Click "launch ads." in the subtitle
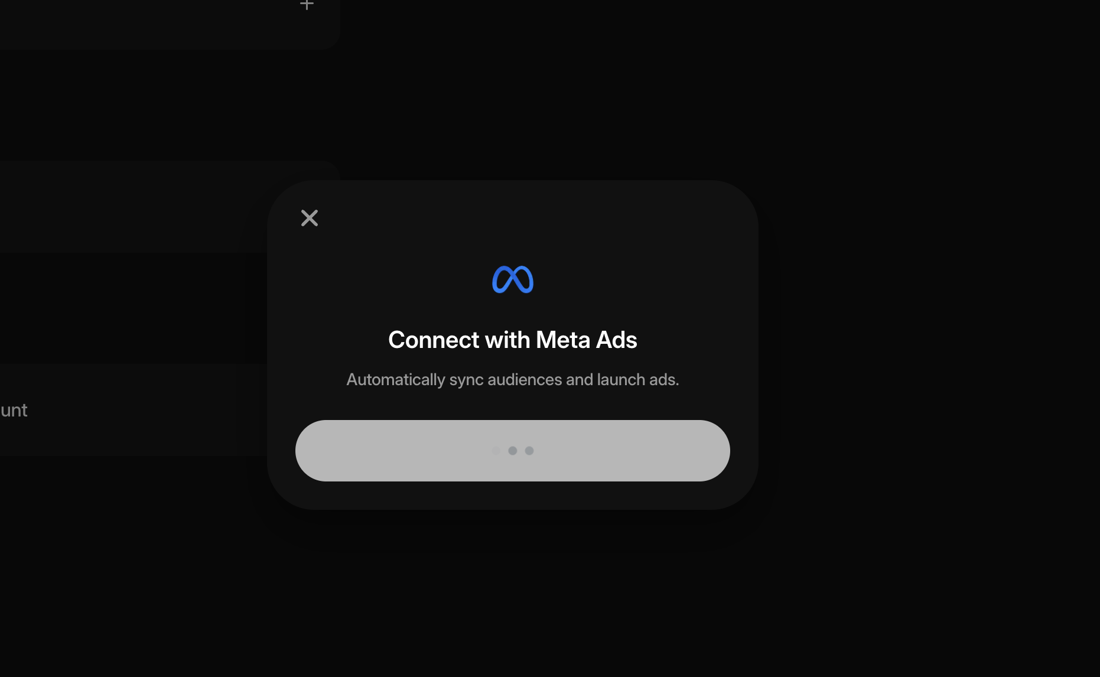Viewport: 1100px width, 677px height. (x=638, y=379)
